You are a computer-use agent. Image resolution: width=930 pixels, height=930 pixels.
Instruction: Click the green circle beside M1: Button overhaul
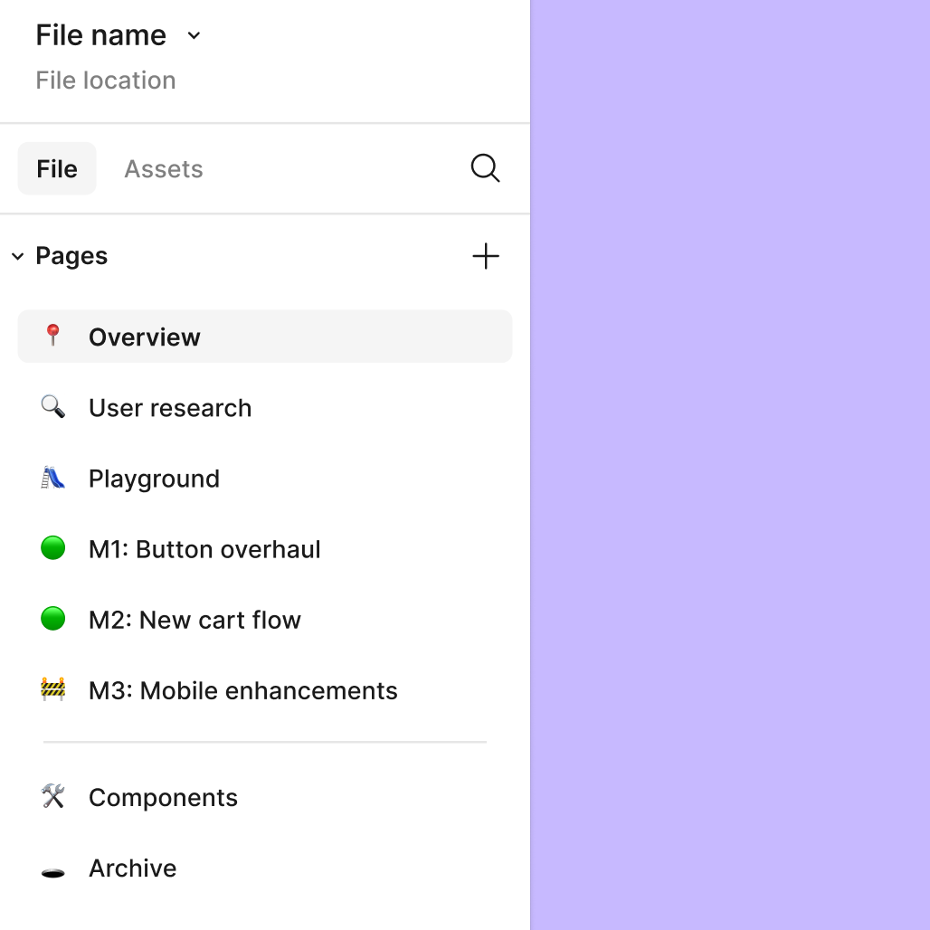pos(53,548)
